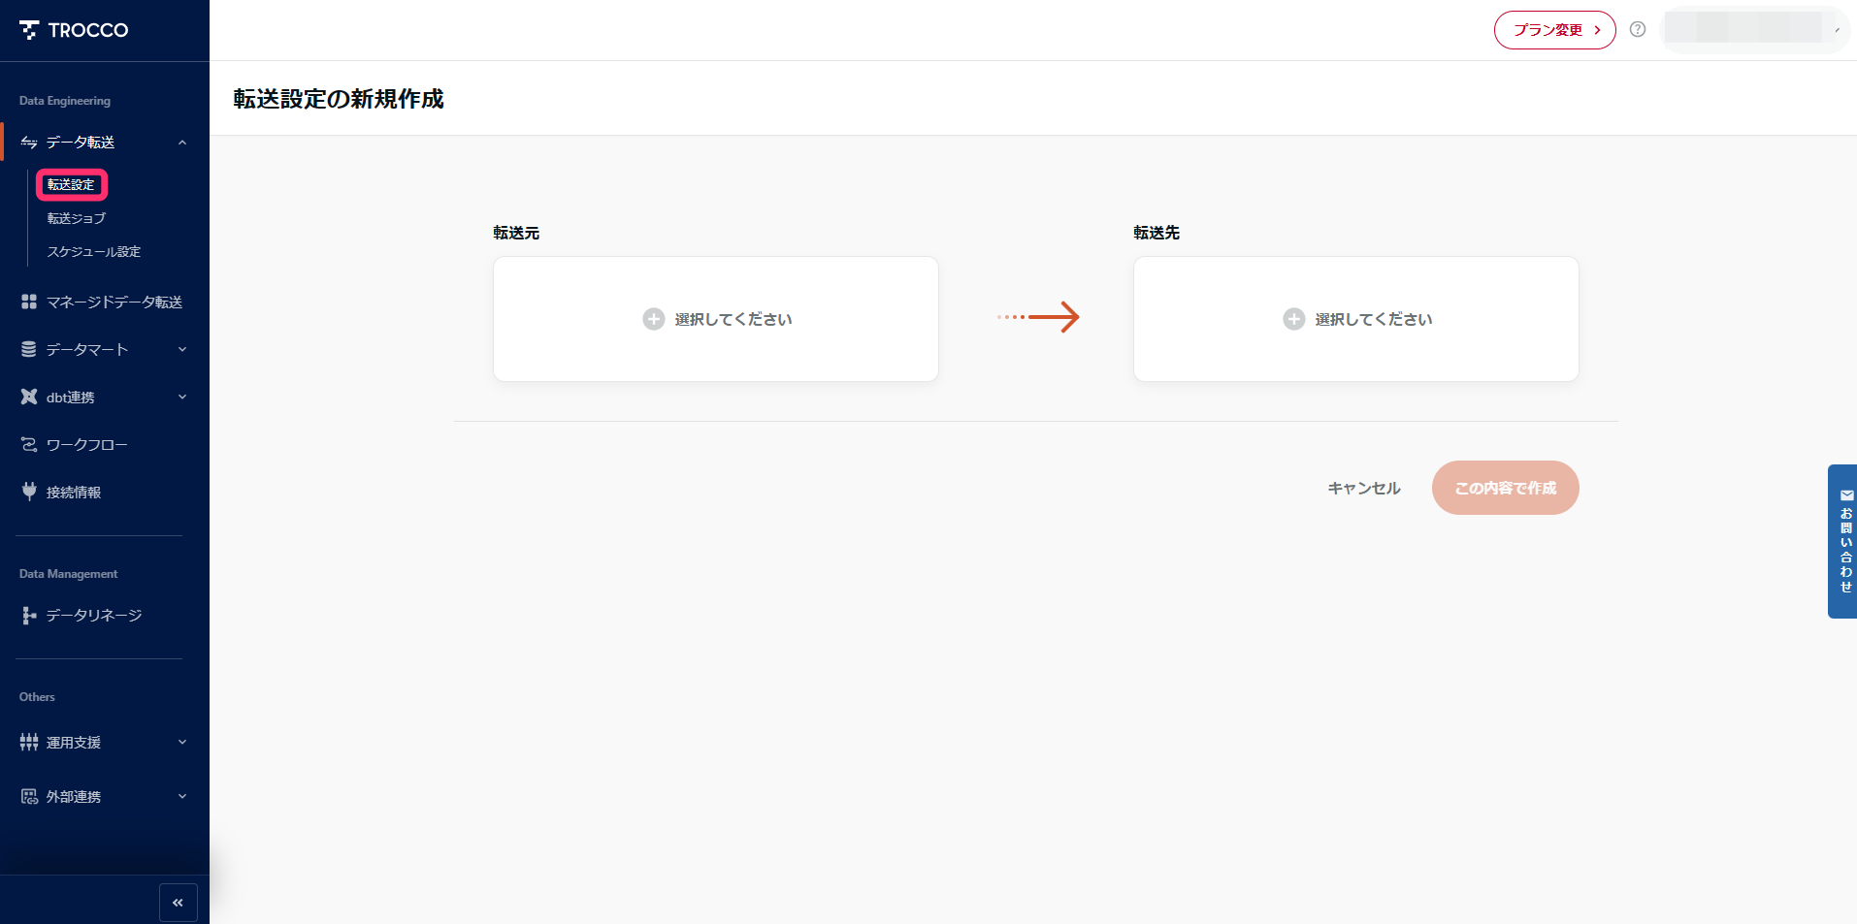Click the TROCCO logo in the sidebar
The image size is (1857, 924).
74,30
